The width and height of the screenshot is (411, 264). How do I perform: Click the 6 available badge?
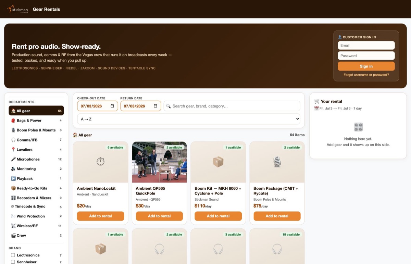[x=115, y=148]
